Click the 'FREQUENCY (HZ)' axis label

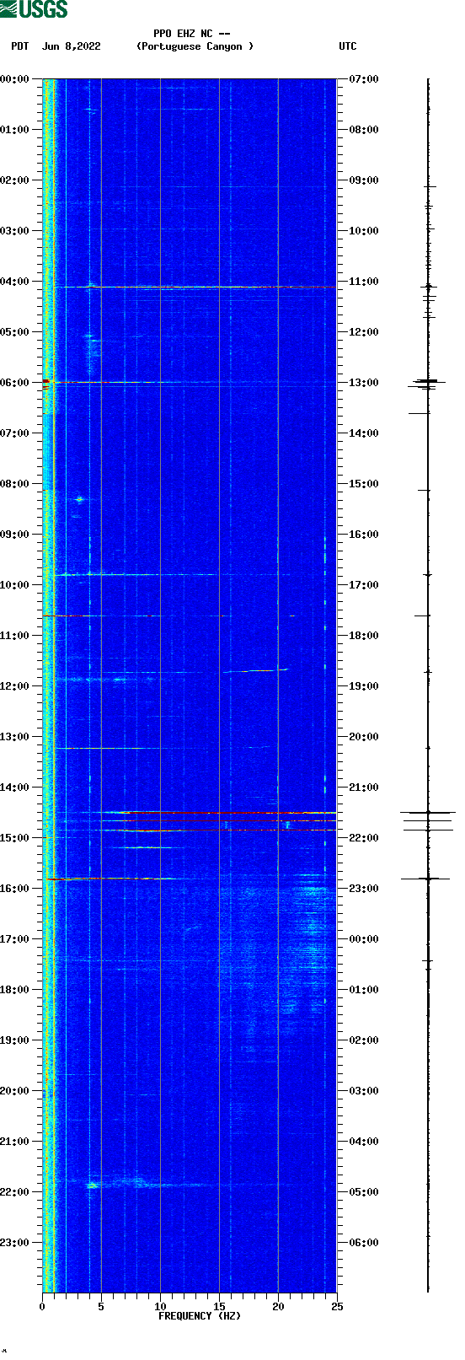click(200, 1315)
